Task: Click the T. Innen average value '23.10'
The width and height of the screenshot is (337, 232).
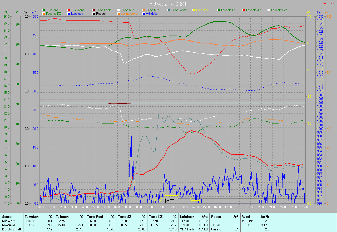Action: 80,229
